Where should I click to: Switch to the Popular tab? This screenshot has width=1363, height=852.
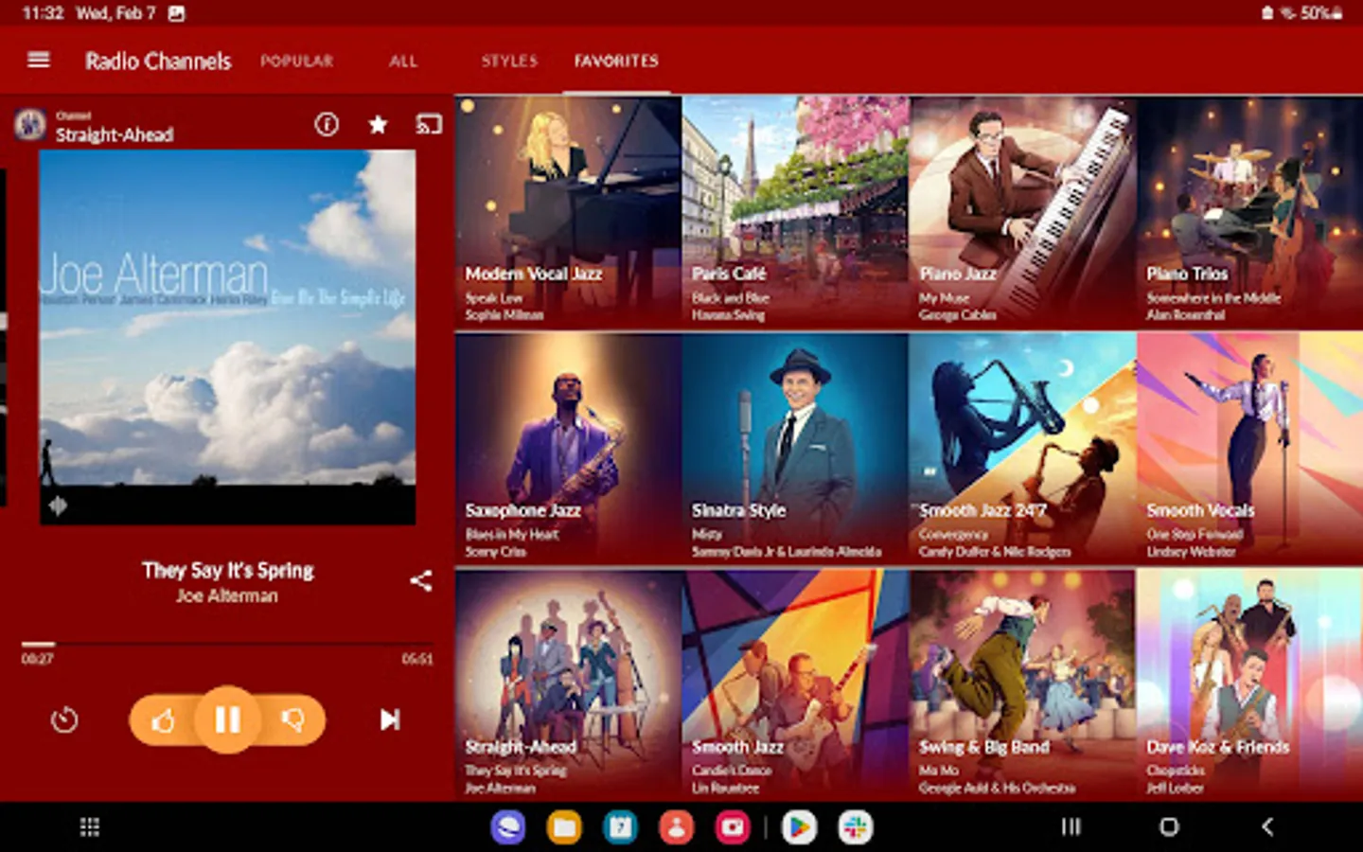click(x=297, y=61)
